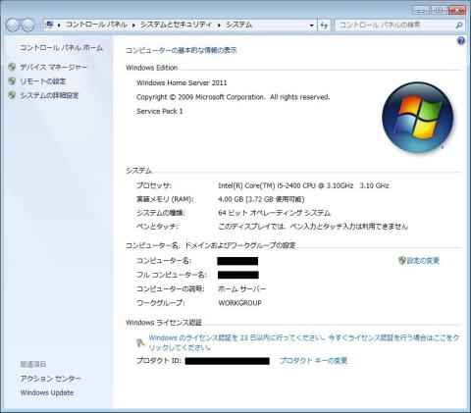Click the pen and touch availability text
471x413 pixels.
click(x=313, y=227)
